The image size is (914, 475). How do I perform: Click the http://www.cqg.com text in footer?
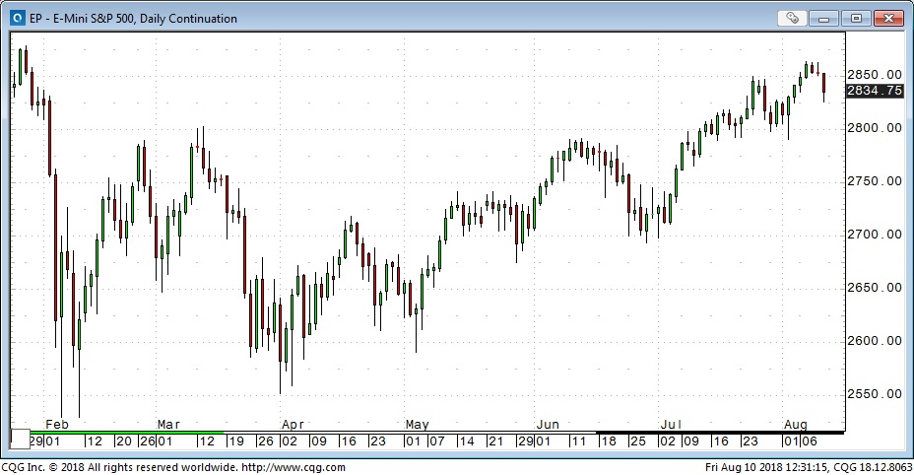click(294, 467)
